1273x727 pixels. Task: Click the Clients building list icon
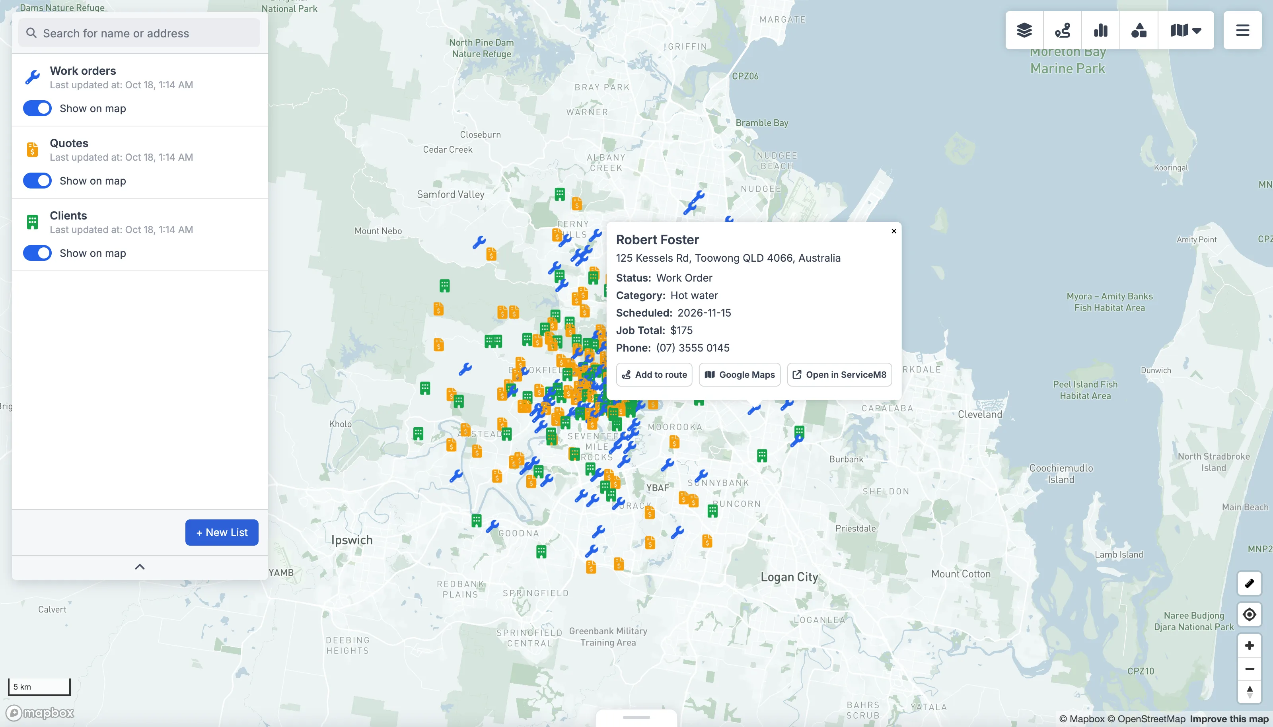[33, 222]
